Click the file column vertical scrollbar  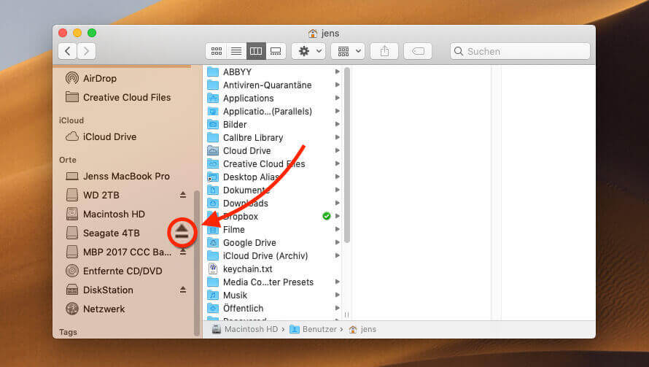tap(347, 153)
